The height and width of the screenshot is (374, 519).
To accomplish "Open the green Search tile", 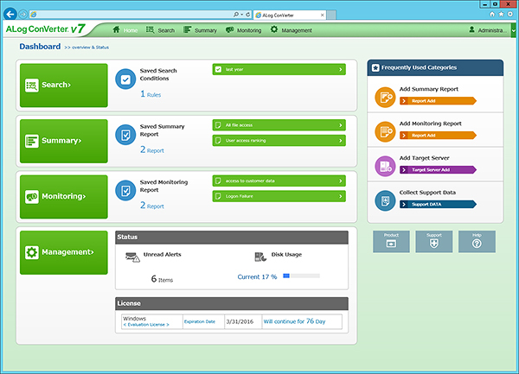I will pos(64,86).
